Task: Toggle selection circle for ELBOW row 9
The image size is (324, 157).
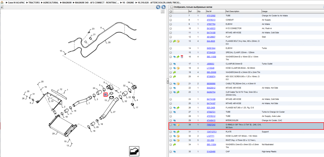Action: click(x=171, y=24)
